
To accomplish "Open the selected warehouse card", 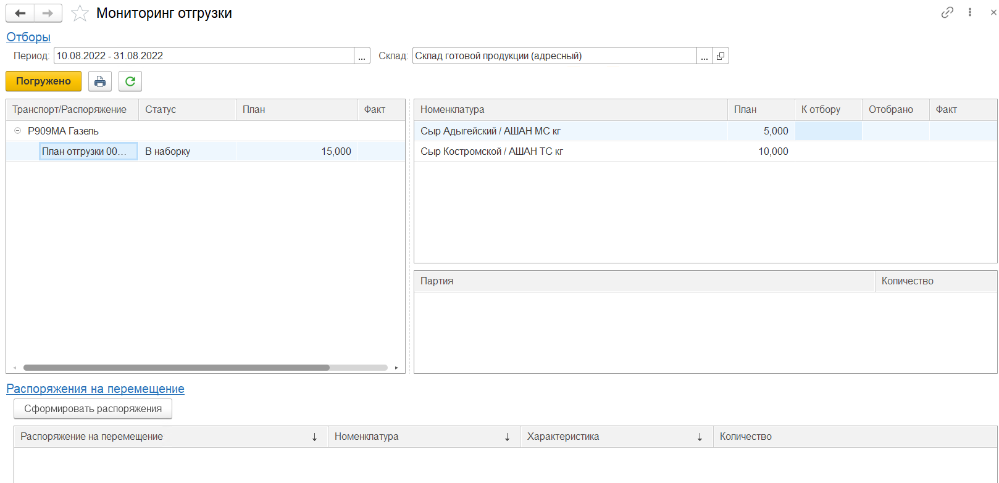I will point(721,56).
